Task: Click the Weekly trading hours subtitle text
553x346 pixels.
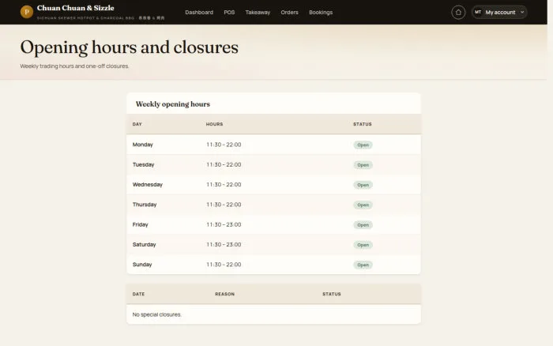Action: pyautogui.click(x=74, y=66)
